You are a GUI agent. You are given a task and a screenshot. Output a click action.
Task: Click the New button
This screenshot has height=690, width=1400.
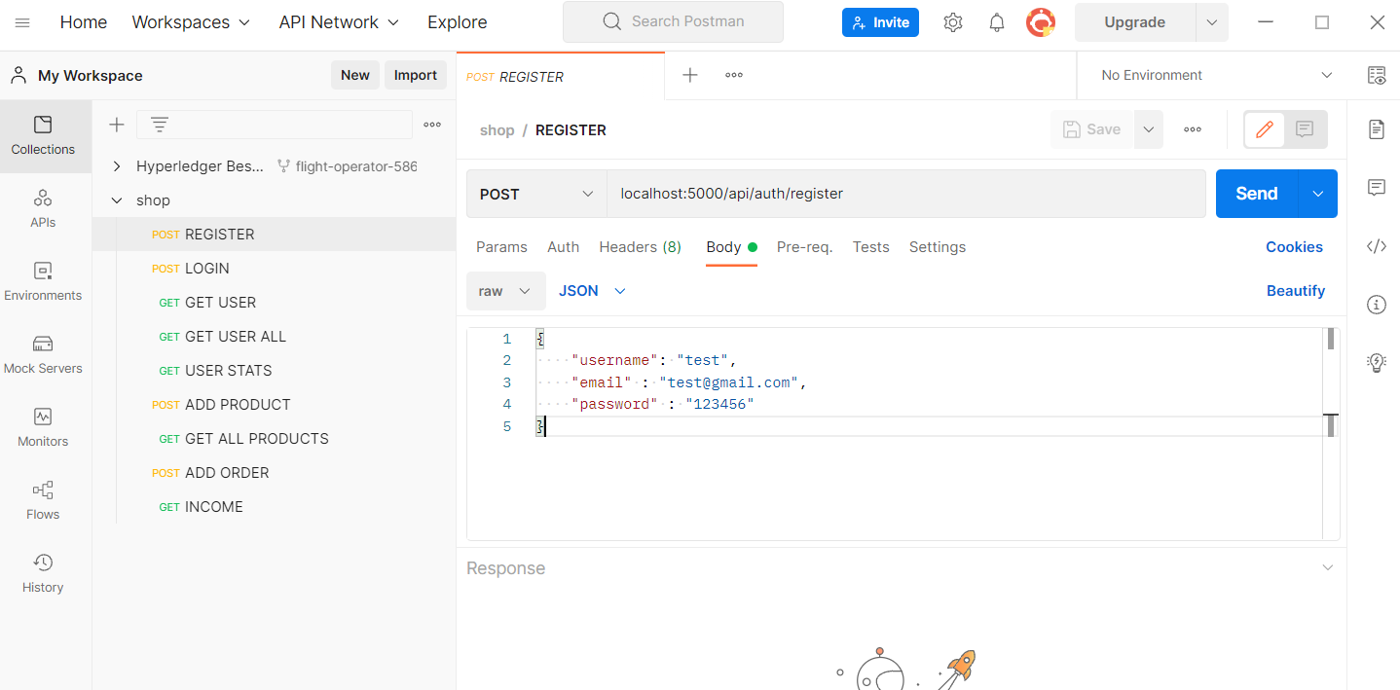[x=355, y=75]
